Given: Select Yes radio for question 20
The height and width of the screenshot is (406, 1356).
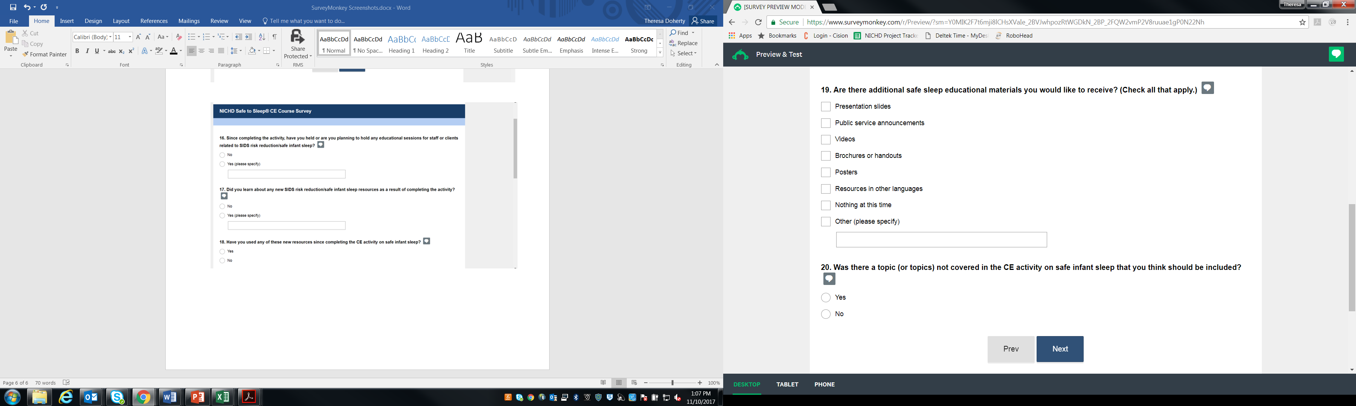Looking at the screenshot, I should tap(825, 298).
